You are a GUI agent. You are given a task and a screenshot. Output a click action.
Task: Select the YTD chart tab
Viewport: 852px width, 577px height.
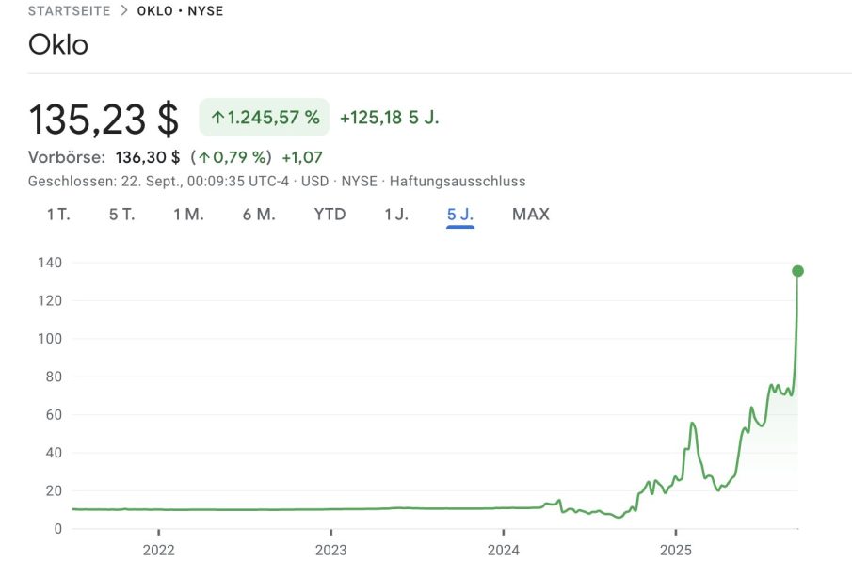[x=330, y=215]
